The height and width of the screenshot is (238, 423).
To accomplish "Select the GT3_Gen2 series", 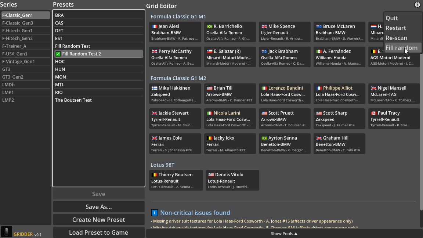I will point(26,77).
